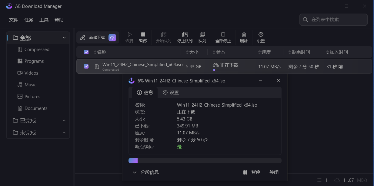Image resolution: width=374 pixels, height=186 pixels.
Task: Click 349.91 MB downloaded value
Action: coord(187,126)
